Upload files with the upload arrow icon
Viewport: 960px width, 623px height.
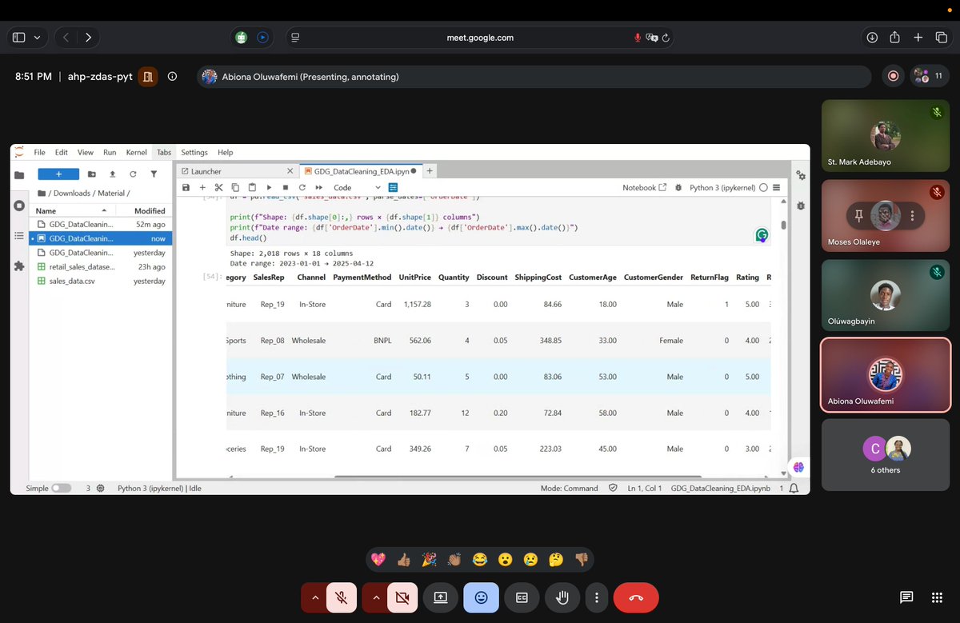[x=112, y=174]
